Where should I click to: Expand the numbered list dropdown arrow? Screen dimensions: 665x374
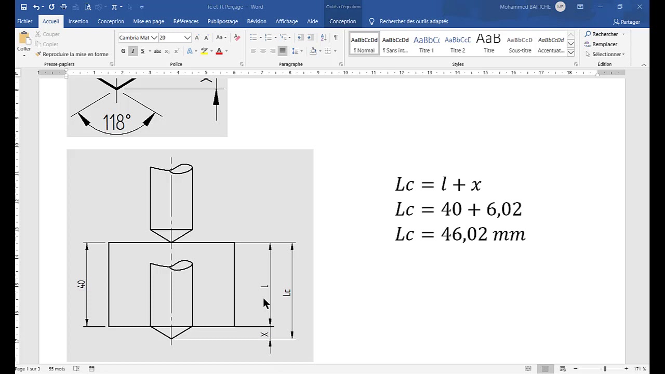click(275, 37)
